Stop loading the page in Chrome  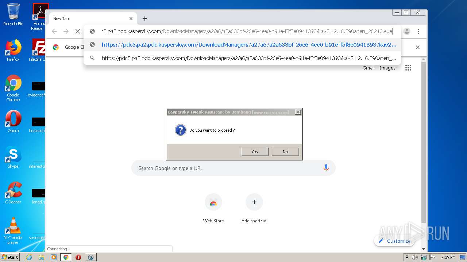tap(78, 31)
